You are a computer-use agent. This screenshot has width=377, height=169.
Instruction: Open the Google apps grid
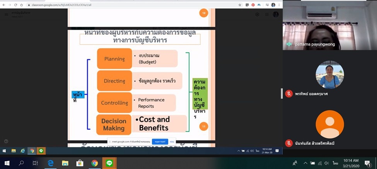coord(266,14)
